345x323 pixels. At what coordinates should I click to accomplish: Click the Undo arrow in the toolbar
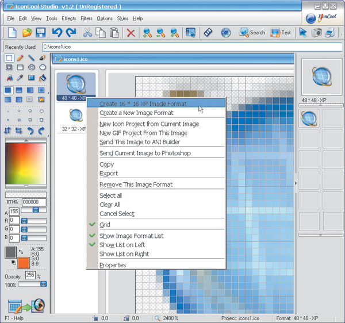[x=57, y=33]
